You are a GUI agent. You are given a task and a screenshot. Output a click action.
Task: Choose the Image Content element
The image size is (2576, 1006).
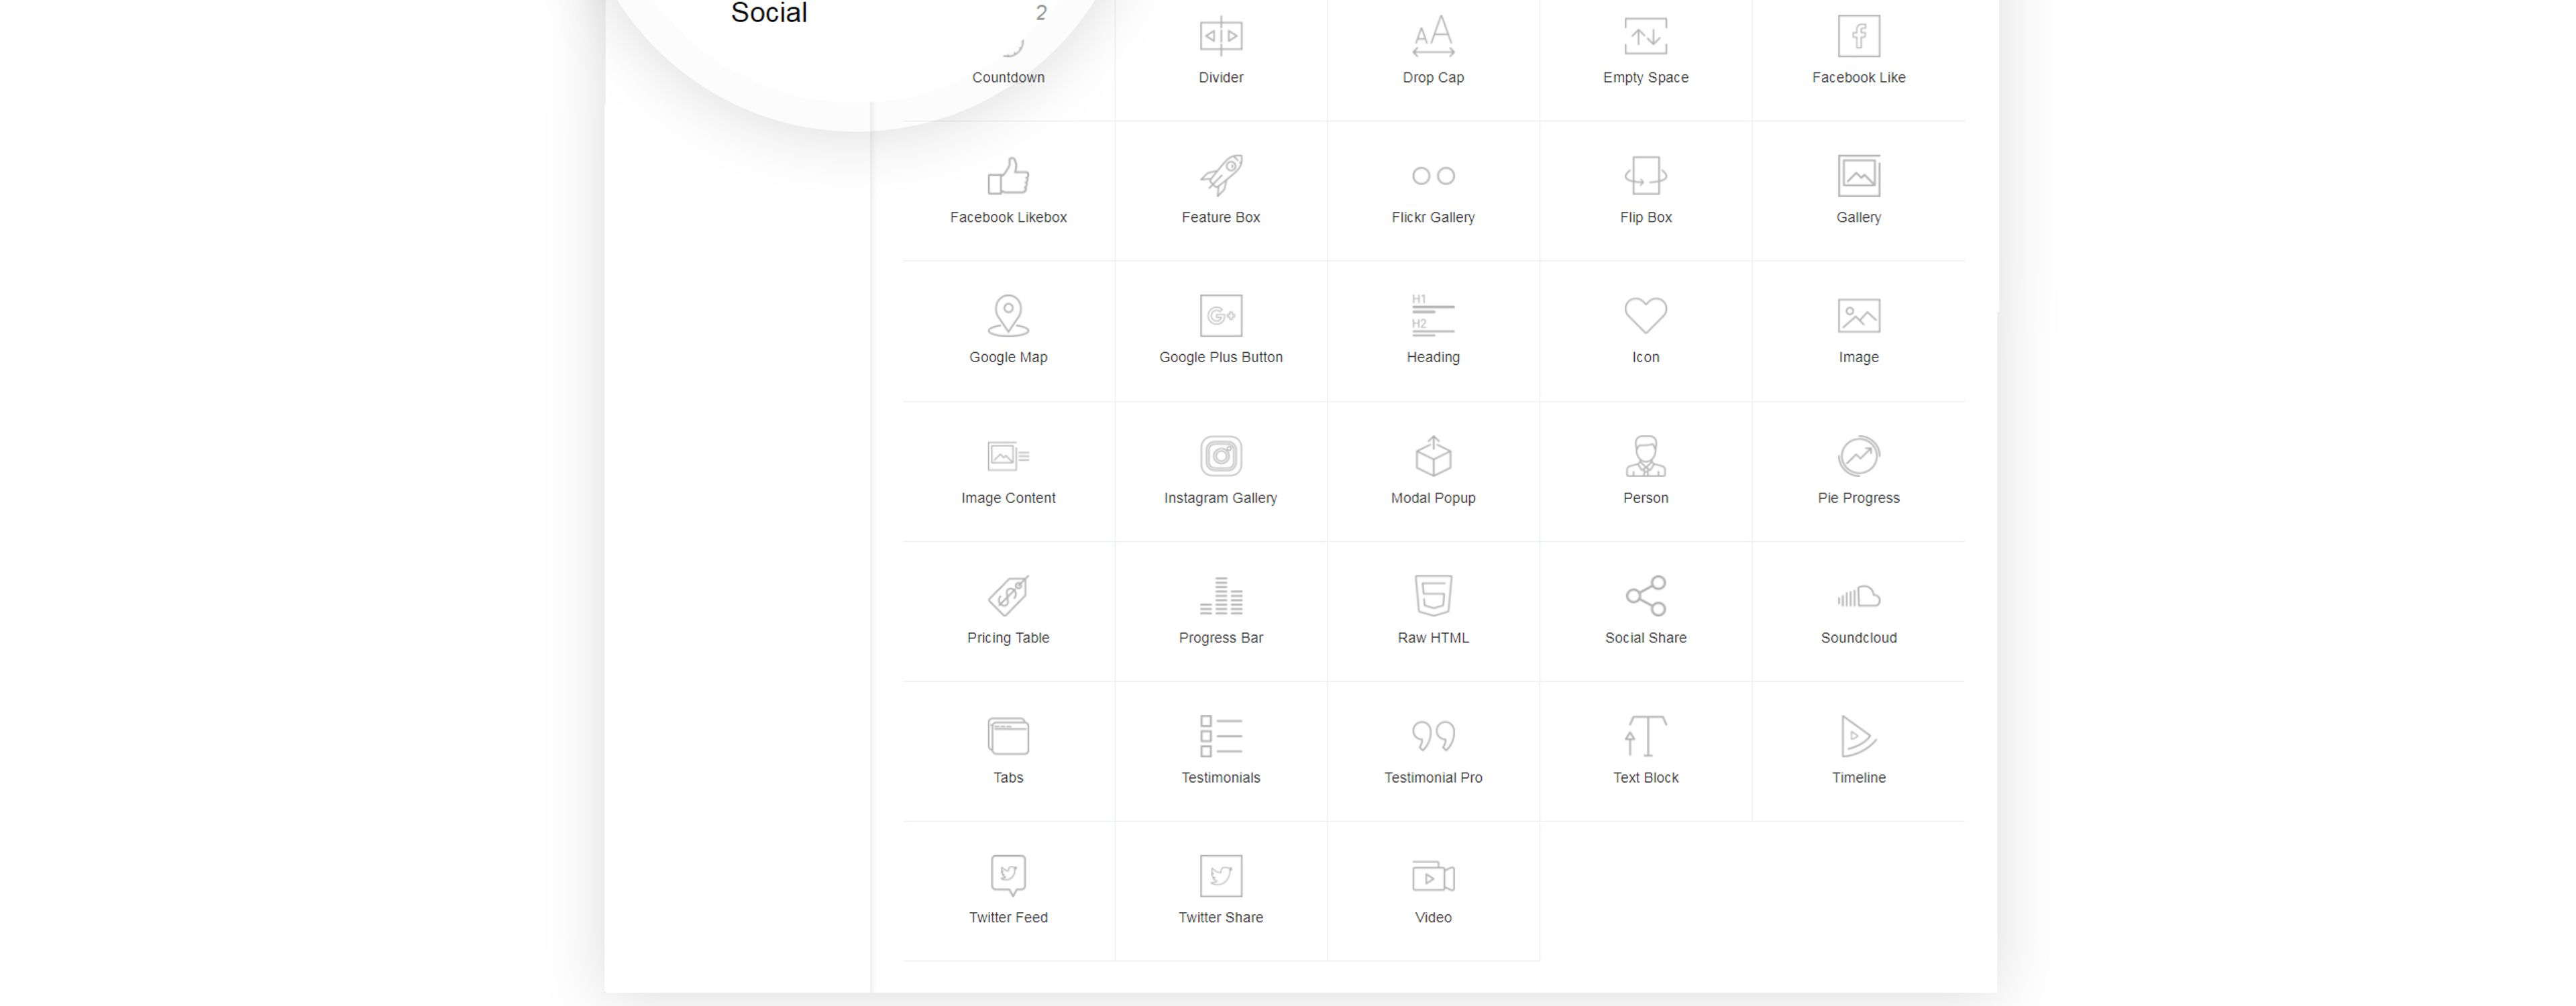(x=1008, y=472)
